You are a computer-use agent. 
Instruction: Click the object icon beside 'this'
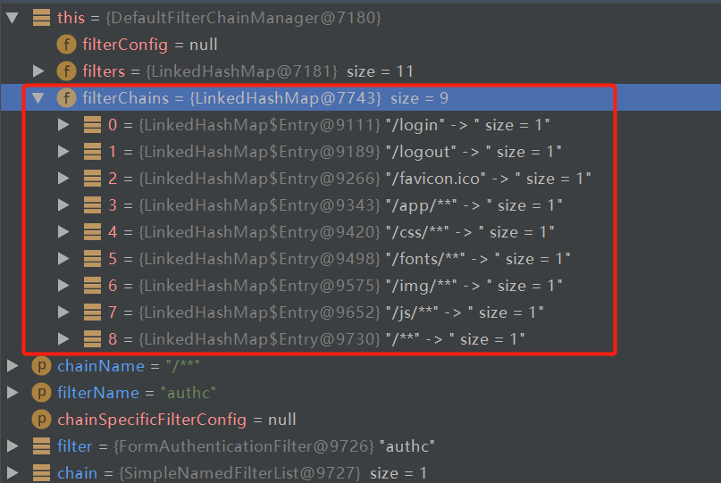[41, 18]
